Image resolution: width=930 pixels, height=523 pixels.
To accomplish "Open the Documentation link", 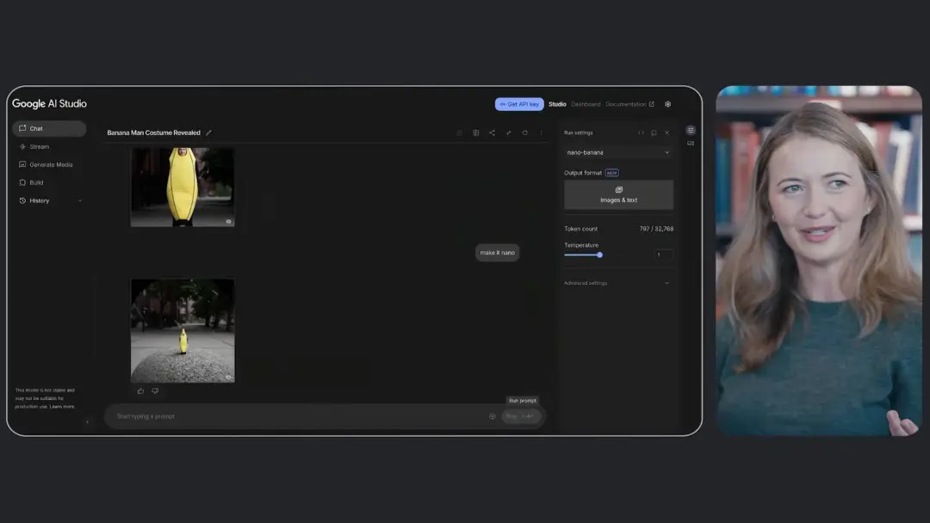I will (x=629, y=104).
